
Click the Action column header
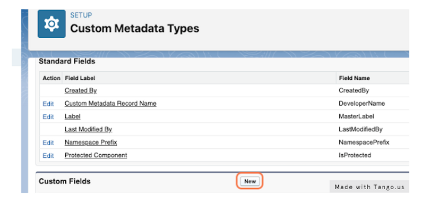tap(51, 78)
